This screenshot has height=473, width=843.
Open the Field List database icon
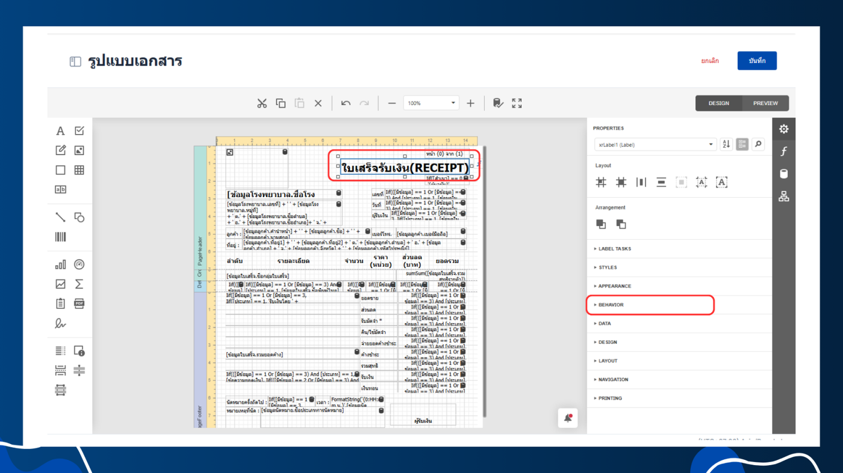783,174
